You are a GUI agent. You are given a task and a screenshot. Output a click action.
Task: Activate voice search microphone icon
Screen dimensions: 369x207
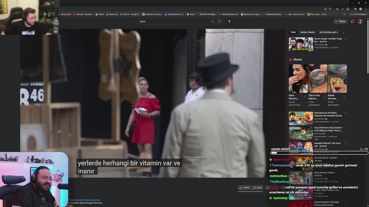pyautogui.click(x=229, y=21)
